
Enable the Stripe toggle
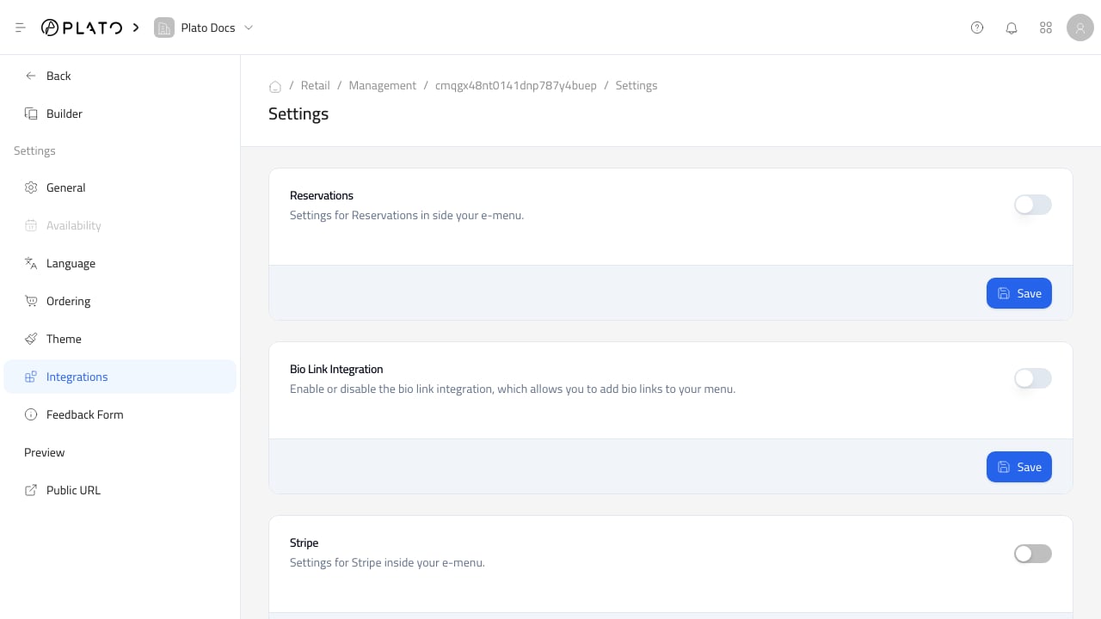(1033, 554)
